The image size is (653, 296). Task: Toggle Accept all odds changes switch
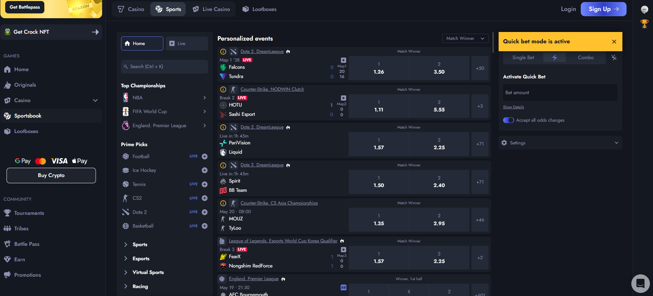point(508,120)
